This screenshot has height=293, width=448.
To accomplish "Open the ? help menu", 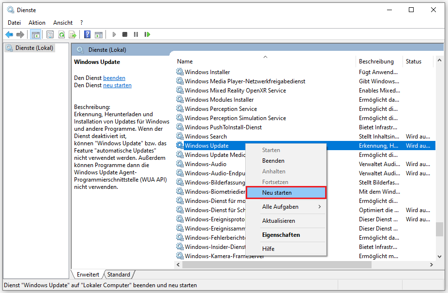I will point(82,23).
